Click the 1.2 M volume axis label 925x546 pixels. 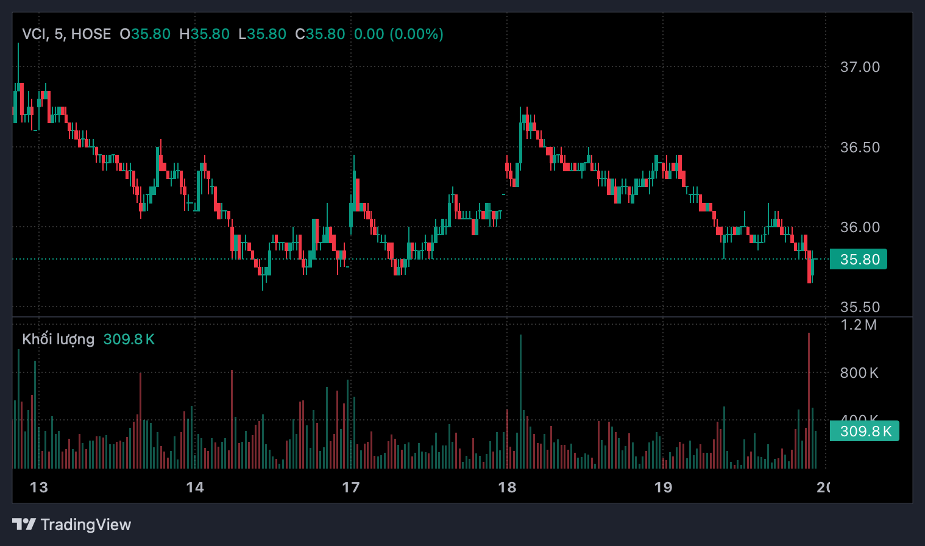click(x=859, y=325)
